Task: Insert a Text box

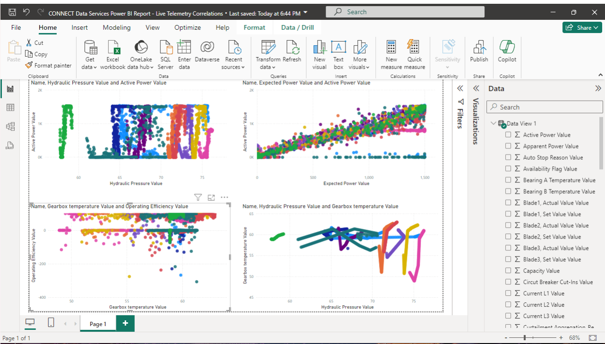Action: click(338, 55)
